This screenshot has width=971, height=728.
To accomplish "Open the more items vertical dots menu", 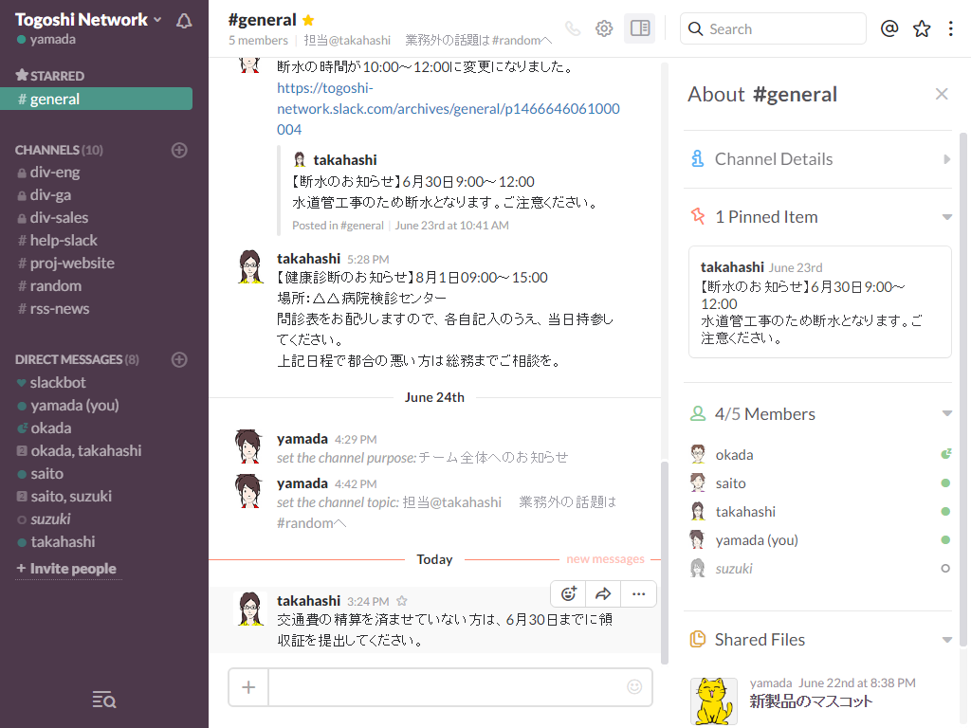I will click(x=950, y=28).
